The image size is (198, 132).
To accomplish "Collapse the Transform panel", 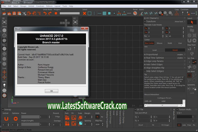I will [x=145, y=21].
